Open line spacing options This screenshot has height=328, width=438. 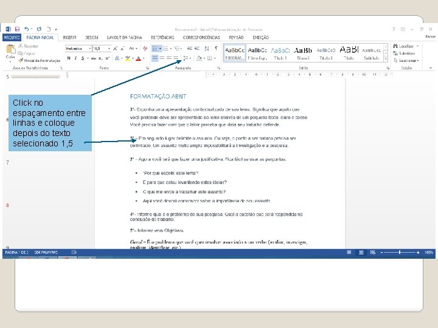coord(186,58)
